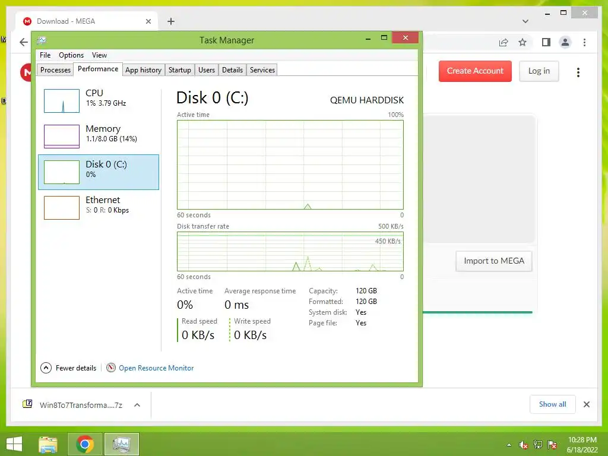Click the MEGA logo on the page

26,72
